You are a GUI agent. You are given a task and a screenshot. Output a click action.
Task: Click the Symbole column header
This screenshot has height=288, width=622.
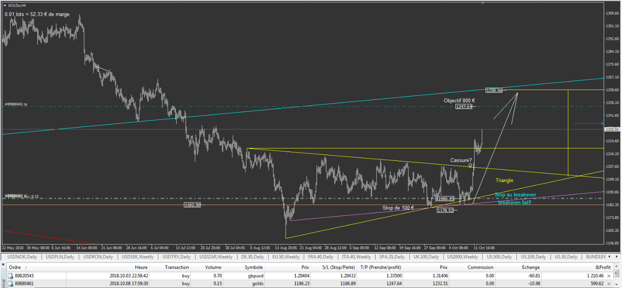point(254,267)
